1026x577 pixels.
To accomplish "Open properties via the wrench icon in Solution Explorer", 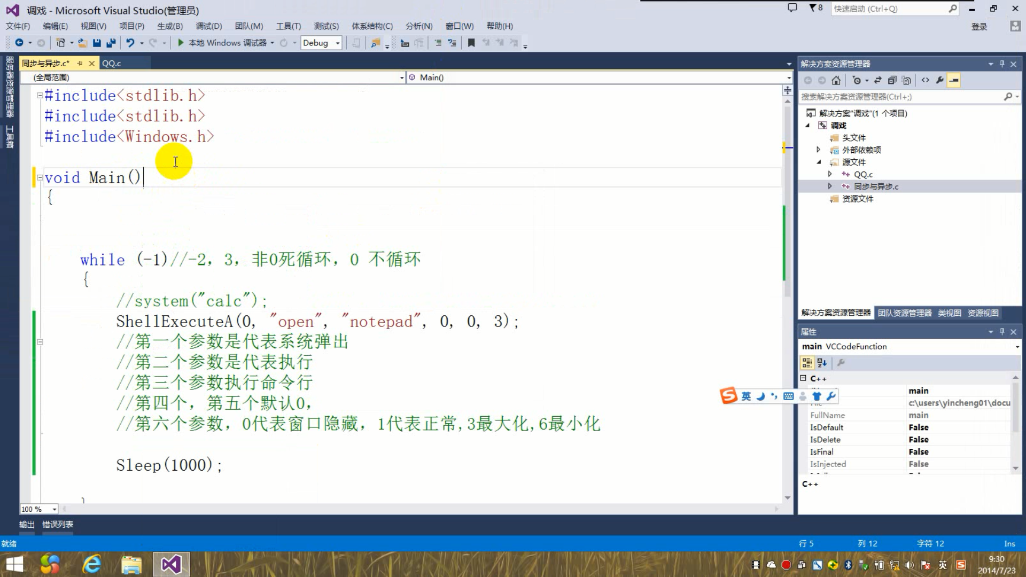I will click(x=940, y=81).
